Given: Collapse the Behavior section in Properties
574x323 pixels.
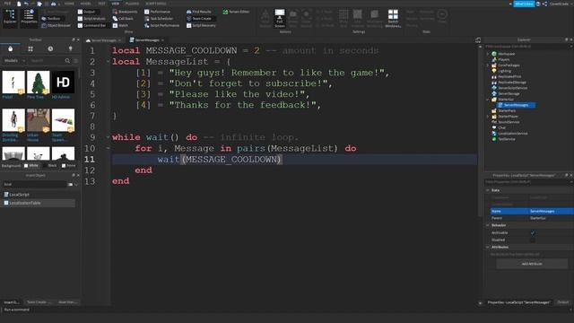Looking at the screenshot, I should pos(488,225).
